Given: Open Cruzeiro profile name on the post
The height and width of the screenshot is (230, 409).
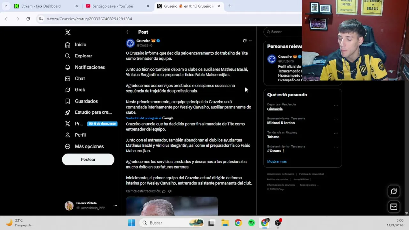Looking at the screenshot, I should click(143, 41).
